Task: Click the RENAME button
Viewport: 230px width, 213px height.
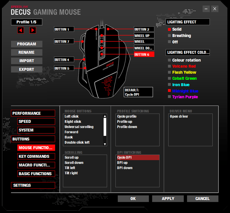Action: (x=27, y=52)
